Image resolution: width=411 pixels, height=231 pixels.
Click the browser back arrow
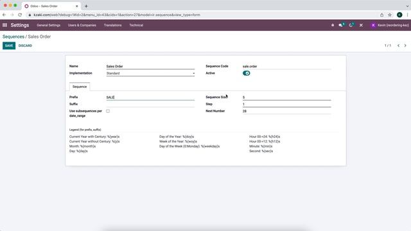tap(4, 15)
